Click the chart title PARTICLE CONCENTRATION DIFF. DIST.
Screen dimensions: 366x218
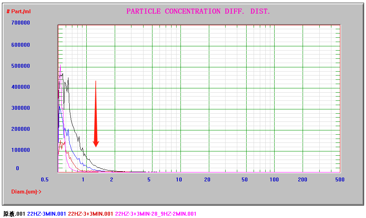pos(198,11)
